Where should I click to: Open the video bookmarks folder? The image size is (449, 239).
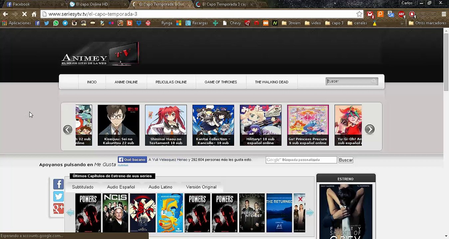click(313, 23)
